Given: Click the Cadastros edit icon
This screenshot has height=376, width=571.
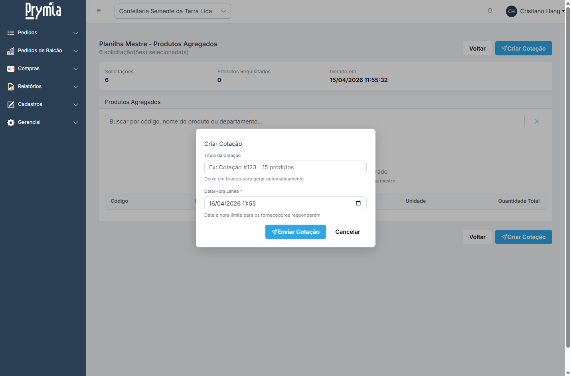Looking at the screenshot, I should [x=11, y=105].
